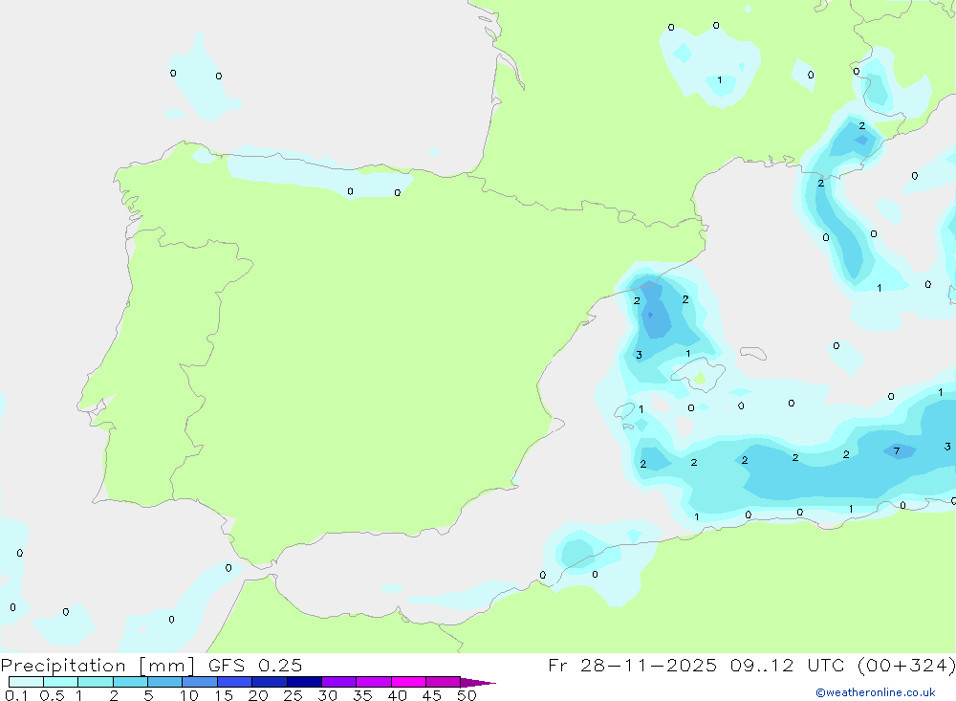Click the 30–35 mm purple legend swatch
The image size is (956, 701).
[x=339, y=682]
